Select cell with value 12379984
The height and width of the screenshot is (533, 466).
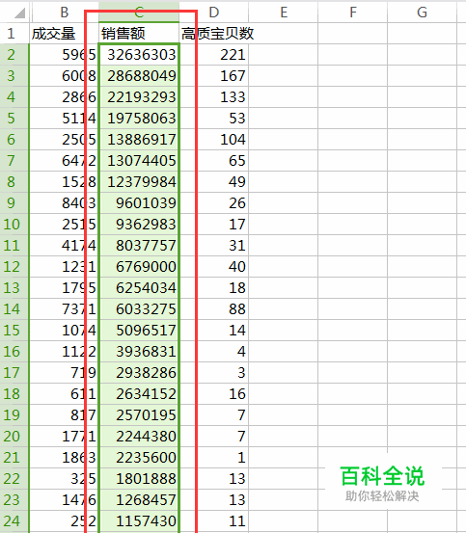[139, 181]
